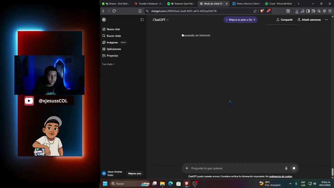The height and width of the screenshot is (188, 334).
Task: Unmute the Stream - Kick tab audio icon
Action: click(x=107, y=4)
